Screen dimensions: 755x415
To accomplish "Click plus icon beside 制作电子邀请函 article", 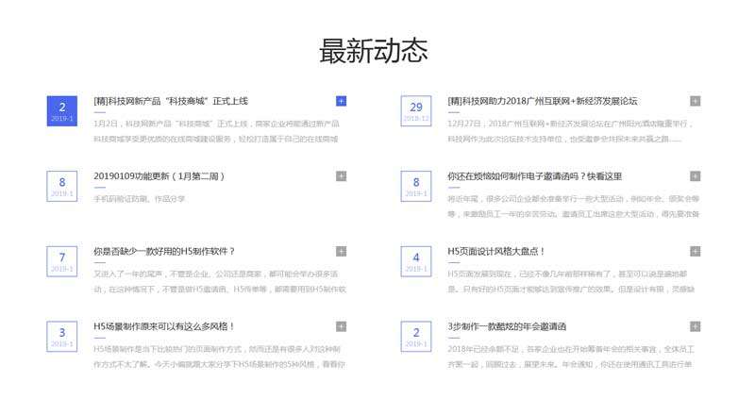I will click(x=695, y=176).
